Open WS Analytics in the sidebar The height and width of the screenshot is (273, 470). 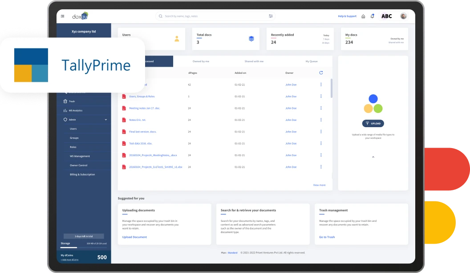75,110
